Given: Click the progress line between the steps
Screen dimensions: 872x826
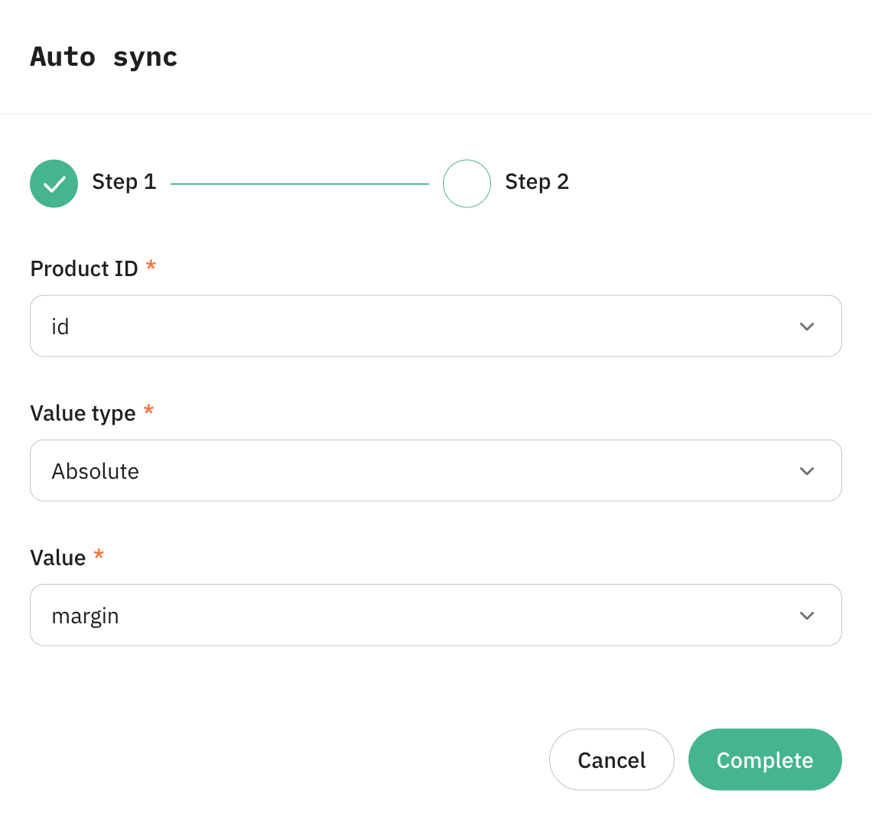Looking at the screenshot, I should (299, 184).
